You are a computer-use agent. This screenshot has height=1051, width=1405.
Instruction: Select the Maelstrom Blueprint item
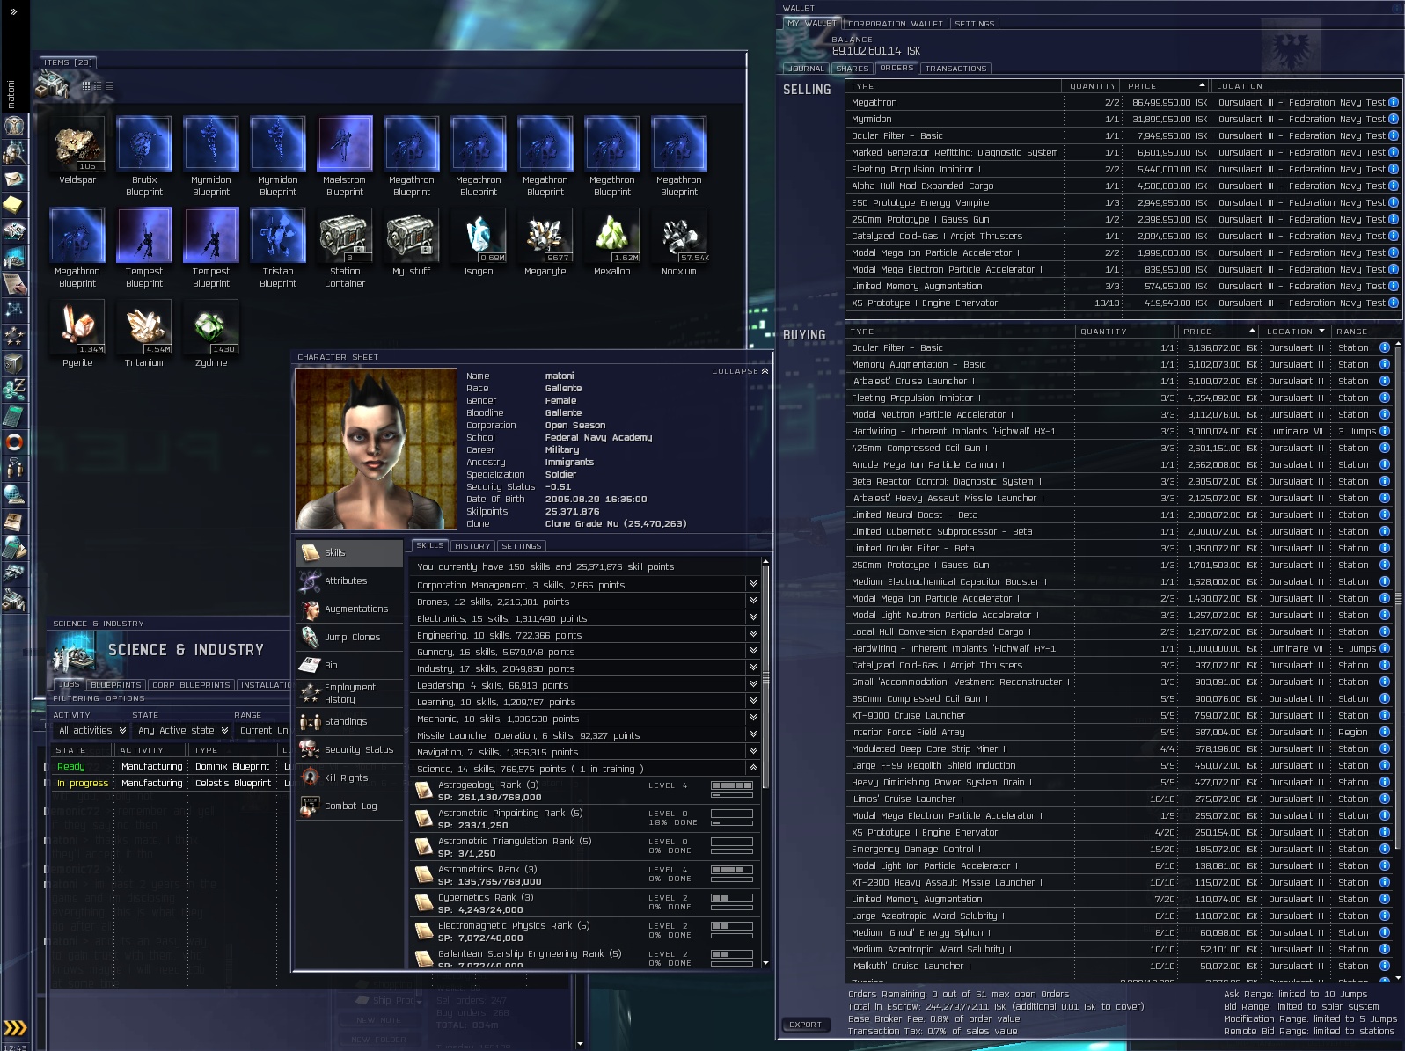[345, 157]
